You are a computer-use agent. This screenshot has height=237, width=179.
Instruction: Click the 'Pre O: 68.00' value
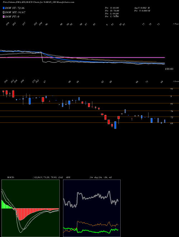click(112, 8)
